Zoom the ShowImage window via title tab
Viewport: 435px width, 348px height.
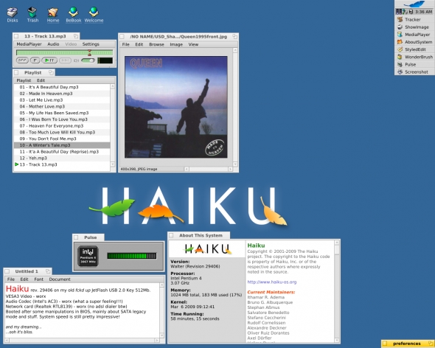click(234, 37)
